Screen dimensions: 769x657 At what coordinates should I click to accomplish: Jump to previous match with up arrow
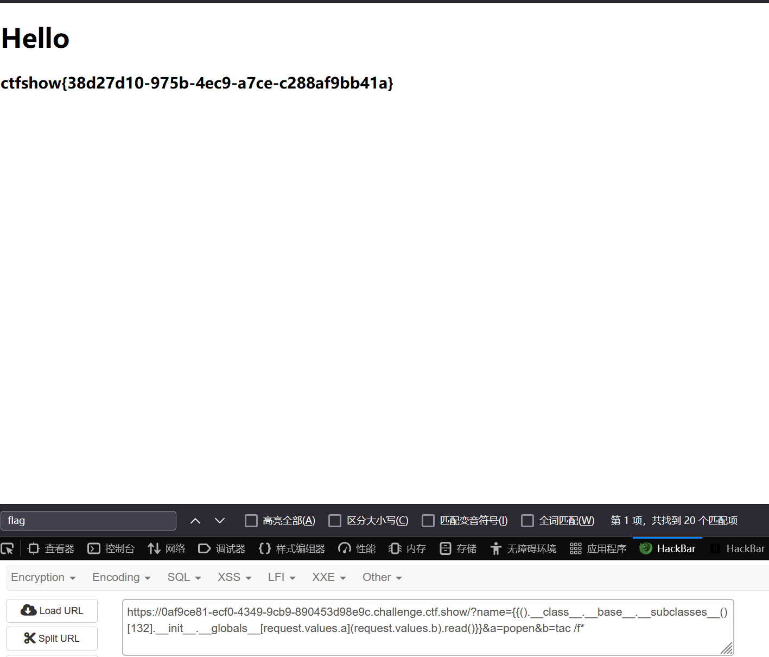click(x=195, y=521)
